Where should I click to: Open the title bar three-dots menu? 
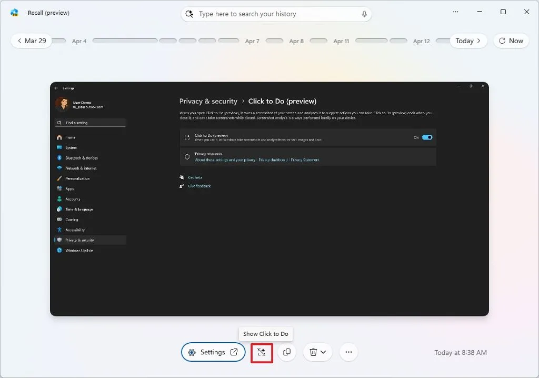(x=455, y=12)
